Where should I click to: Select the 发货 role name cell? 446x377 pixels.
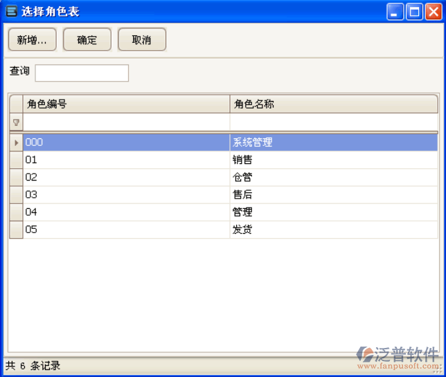pyautogui.click(x=334, y=230)
